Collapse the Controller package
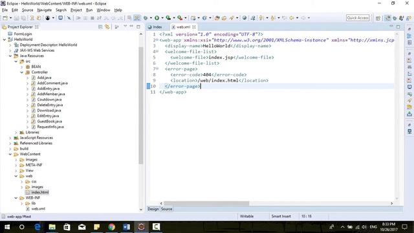 tap(22, 72)
